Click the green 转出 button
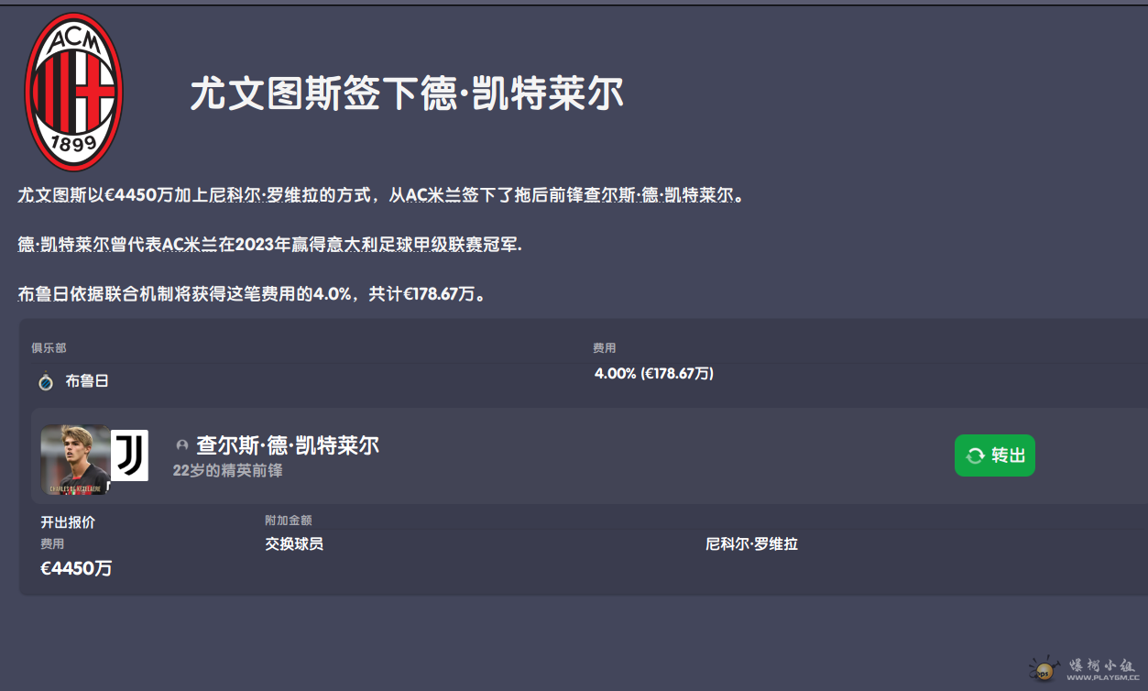 tap(995, 455)
